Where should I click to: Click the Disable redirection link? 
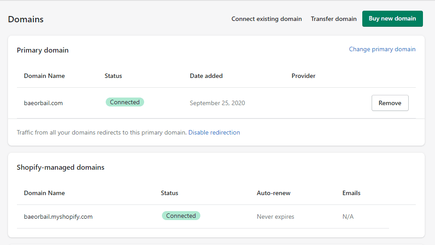pos(214,132)
